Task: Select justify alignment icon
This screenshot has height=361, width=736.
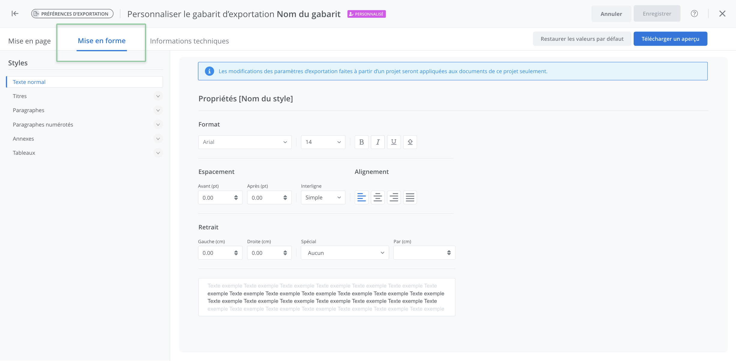Action: click(x=410, y=197)
